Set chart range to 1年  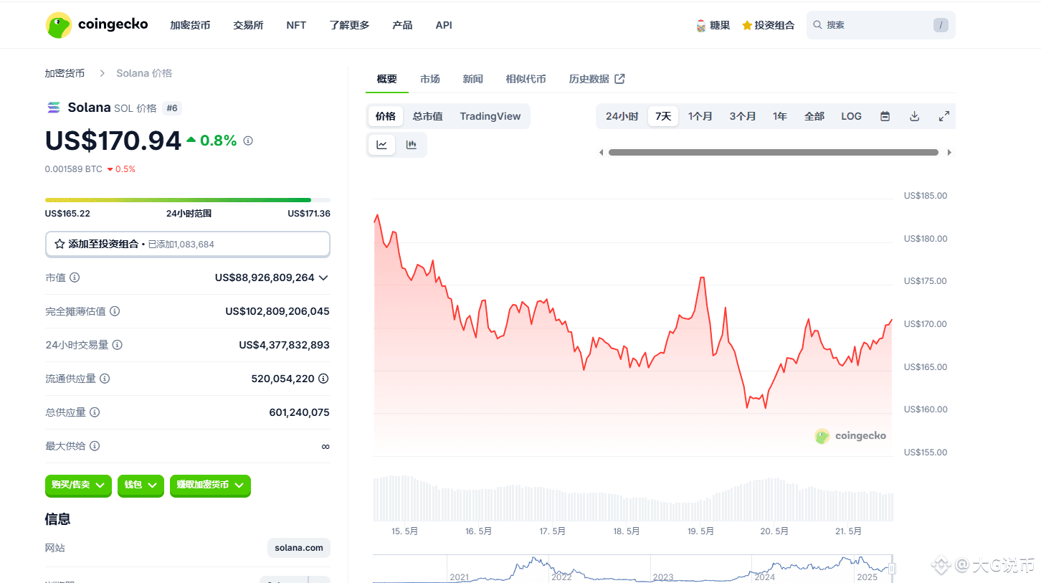pos(780,116)
